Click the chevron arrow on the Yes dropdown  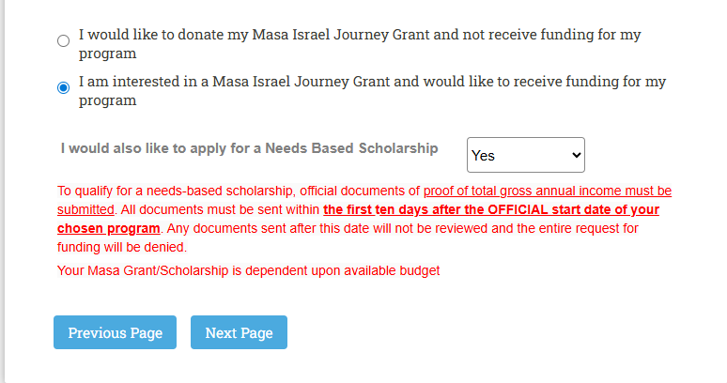pos(576,156)
